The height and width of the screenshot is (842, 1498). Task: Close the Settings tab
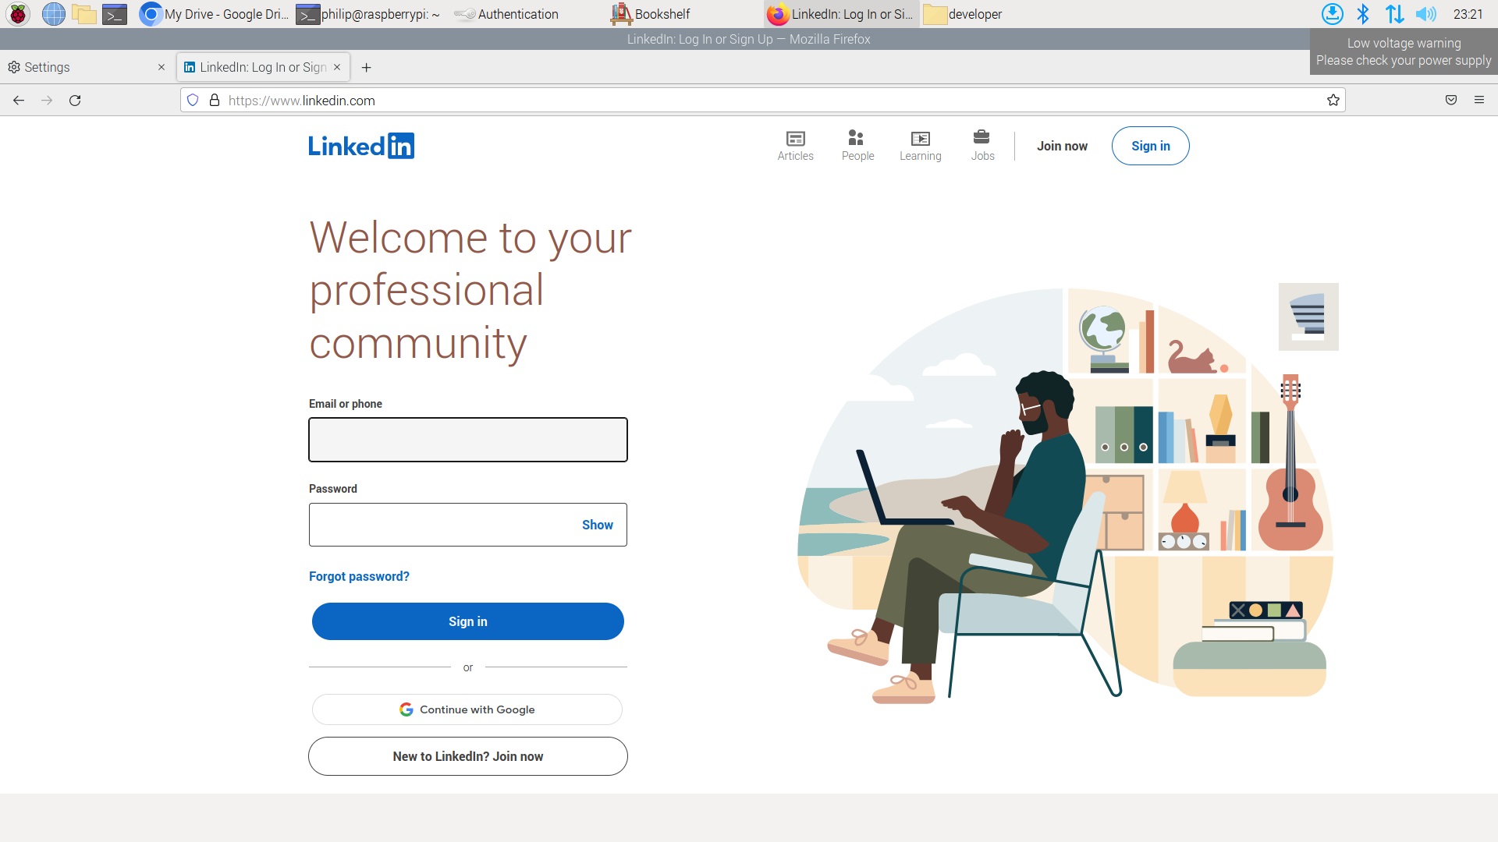click(162, 67)
